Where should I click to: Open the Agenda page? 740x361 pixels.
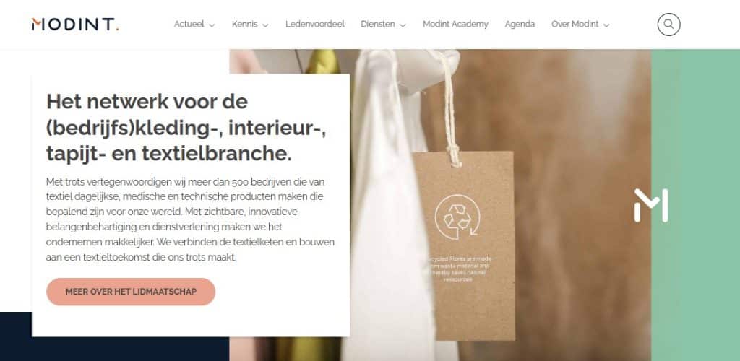point(520,24)
